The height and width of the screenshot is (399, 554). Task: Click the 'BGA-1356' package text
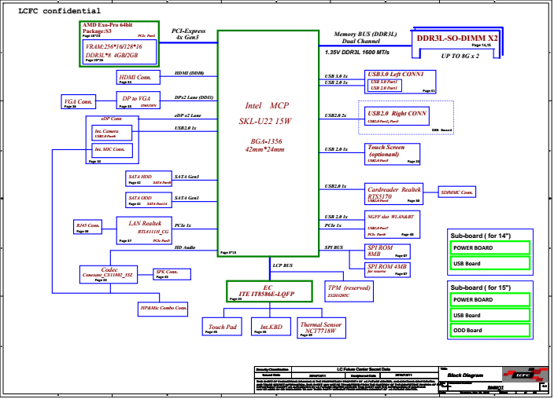tap(267, 141)
